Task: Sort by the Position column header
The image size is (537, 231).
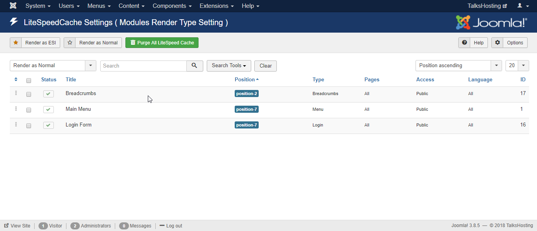Action: pyautogui.click(x=247, y=79)
